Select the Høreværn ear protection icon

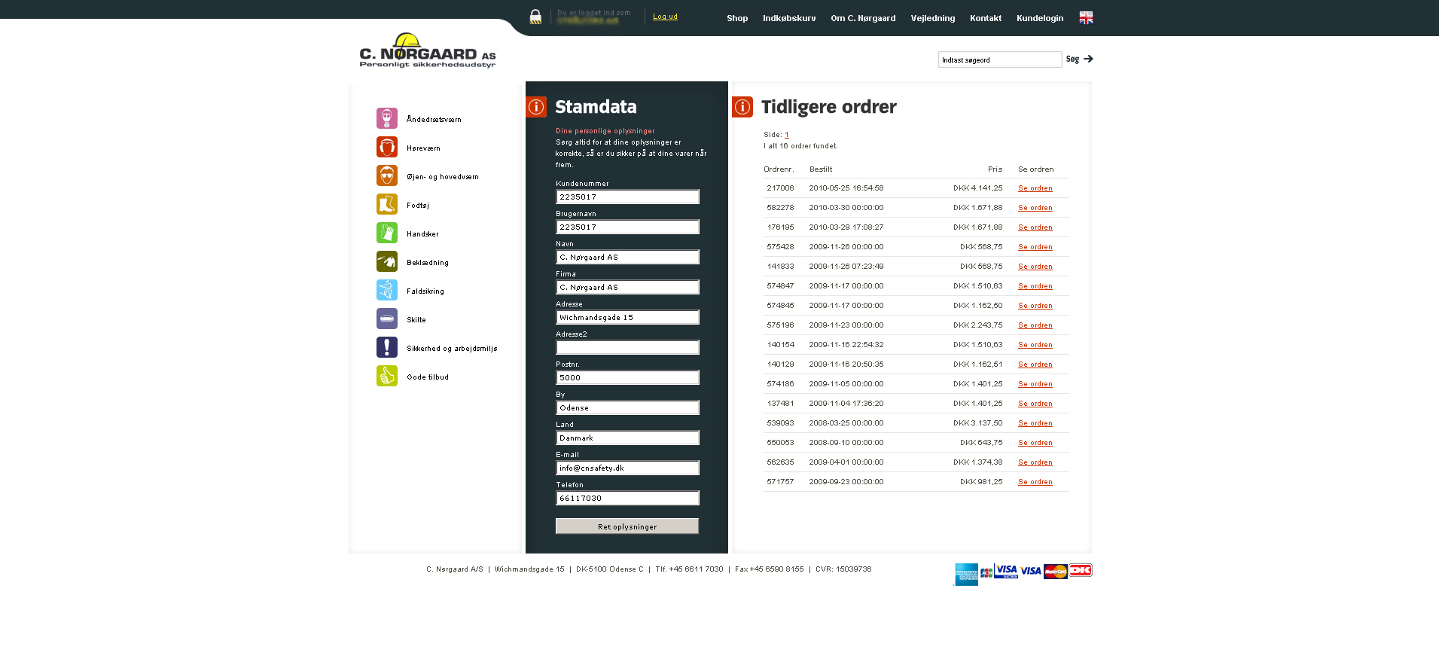coord(386,147)
